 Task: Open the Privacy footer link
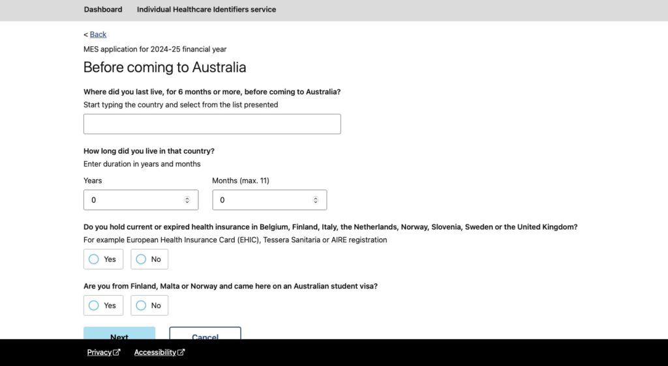pos(99,352)
